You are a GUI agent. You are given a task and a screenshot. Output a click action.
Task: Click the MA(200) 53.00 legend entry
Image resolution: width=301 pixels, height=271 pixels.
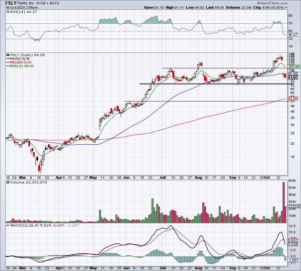tap(19, 62)
